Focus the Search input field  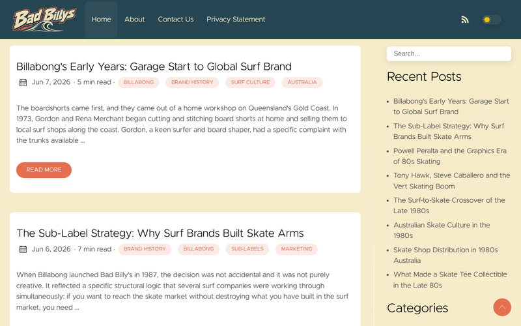coord(449,54)
